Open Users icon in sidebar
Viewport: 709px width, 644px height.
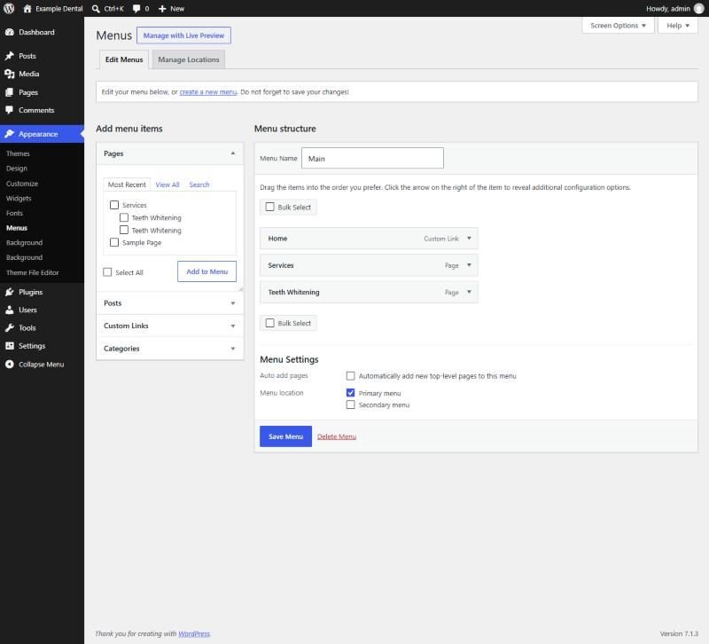click(10, 310)
